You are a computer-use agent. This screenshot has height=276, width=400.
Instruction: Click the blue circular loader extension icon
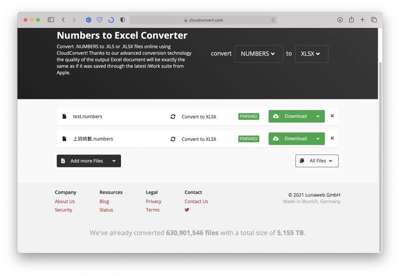click(x=111, y=20)
